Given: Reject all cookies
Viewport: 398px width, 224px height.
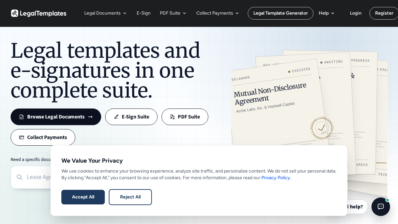Looking at the screenshot, I should pos(130,197).
